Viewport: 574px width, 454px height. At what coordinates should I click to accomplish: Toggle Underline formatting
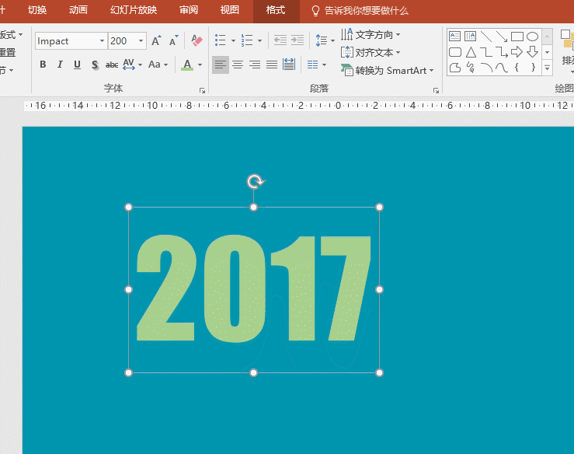point(77,65)
